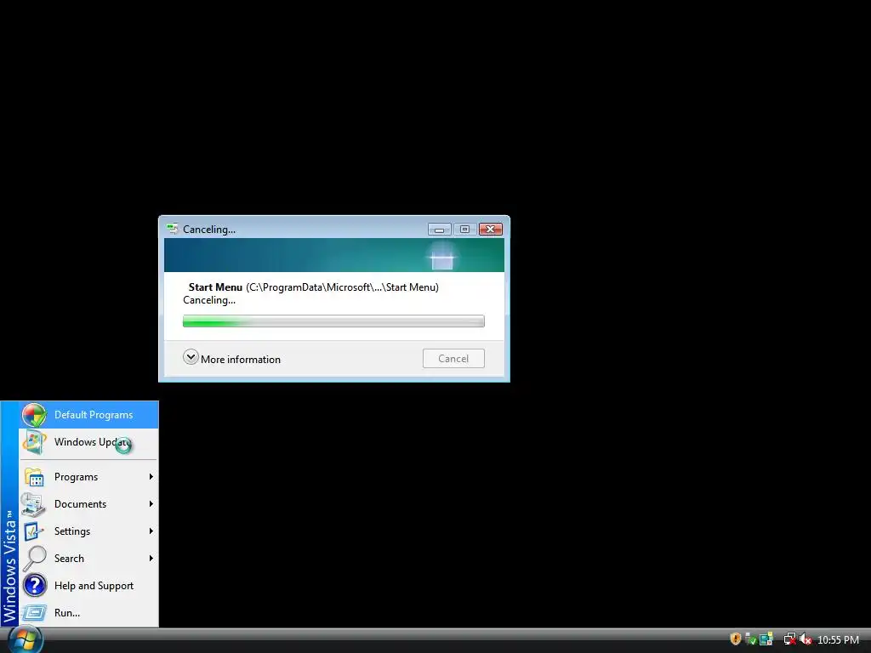The width and height of the screenshot is (871, 653).
Task: Maximize the Canceling dialog
Action: click(465, 230)
